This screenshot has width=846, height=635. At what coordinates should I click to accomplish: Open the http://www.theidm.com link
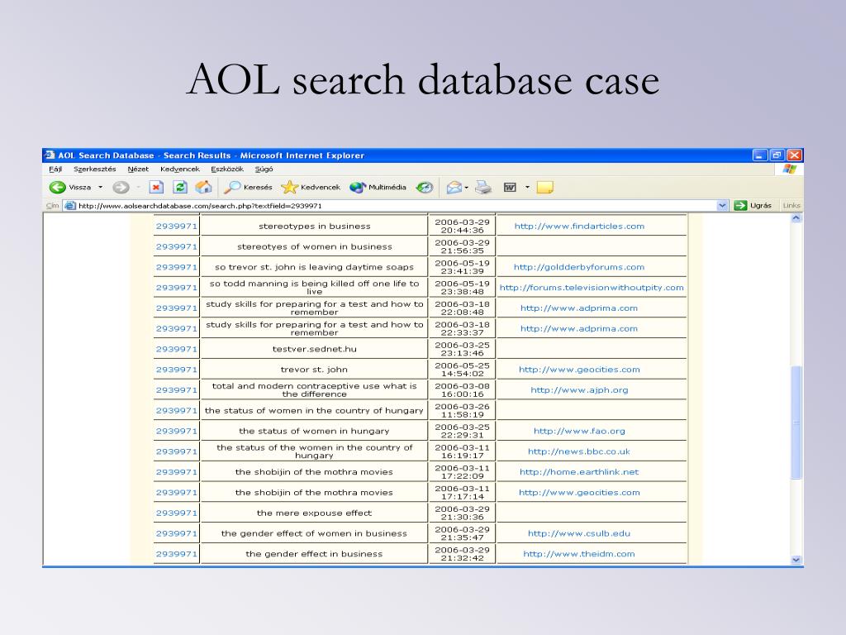coord(579,554)
